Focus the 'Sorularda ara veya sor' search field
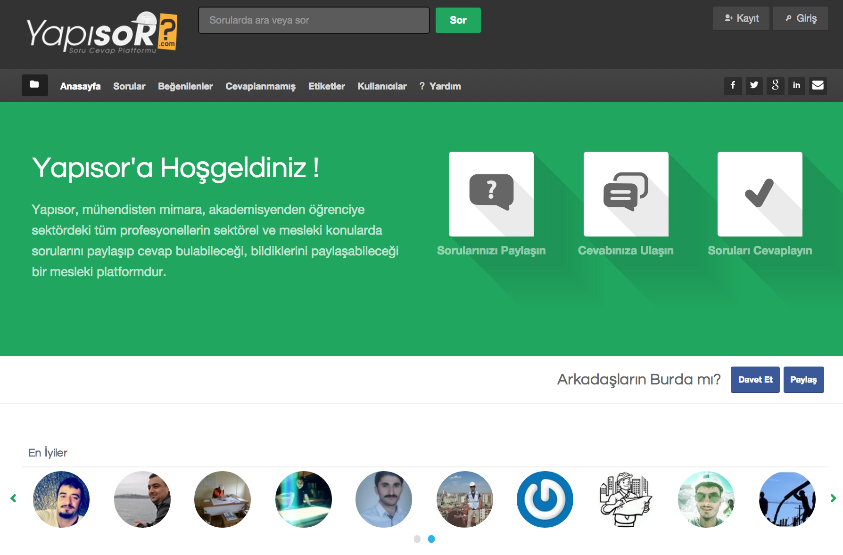 pos(314,20)
